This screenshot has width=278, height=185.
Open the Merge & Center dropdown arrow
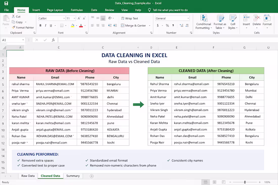click(x=150, y=25)
